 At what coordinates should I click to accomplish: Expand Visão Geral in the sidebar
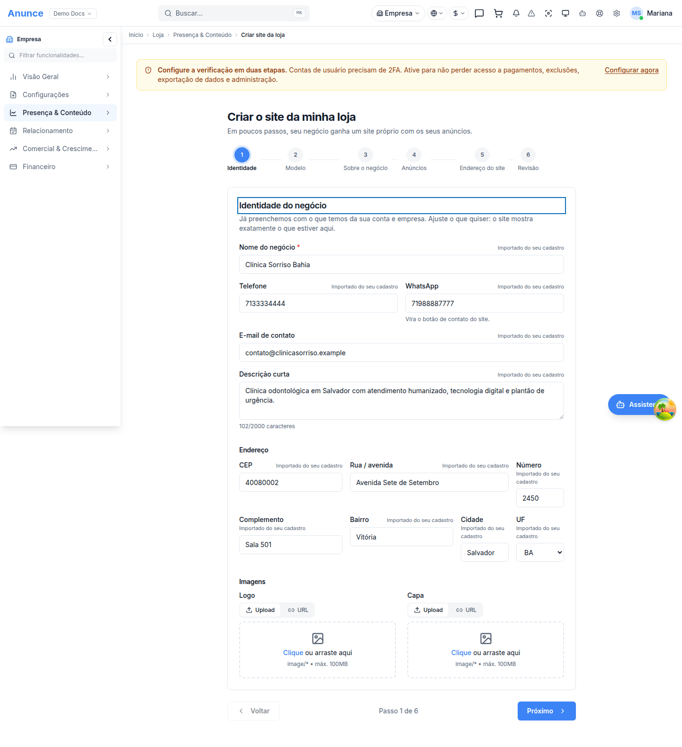click(60, 77)
